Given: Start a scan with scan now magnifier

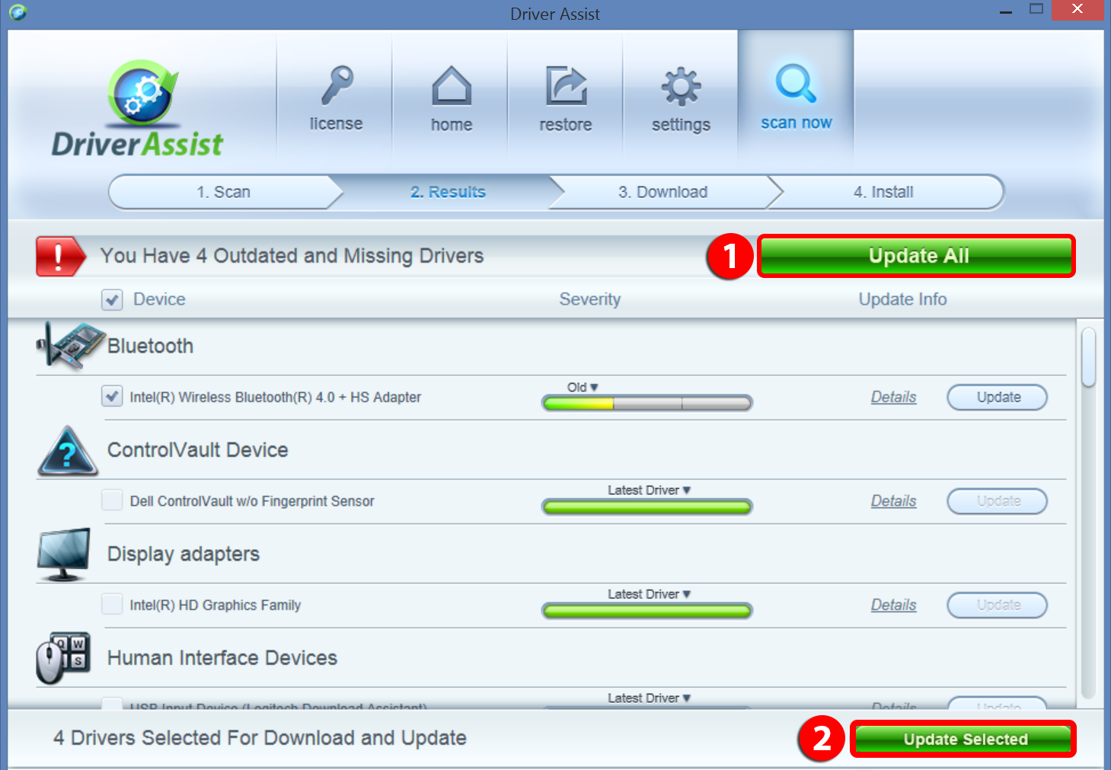Looking at the screenshot, I should pos(796,83).
